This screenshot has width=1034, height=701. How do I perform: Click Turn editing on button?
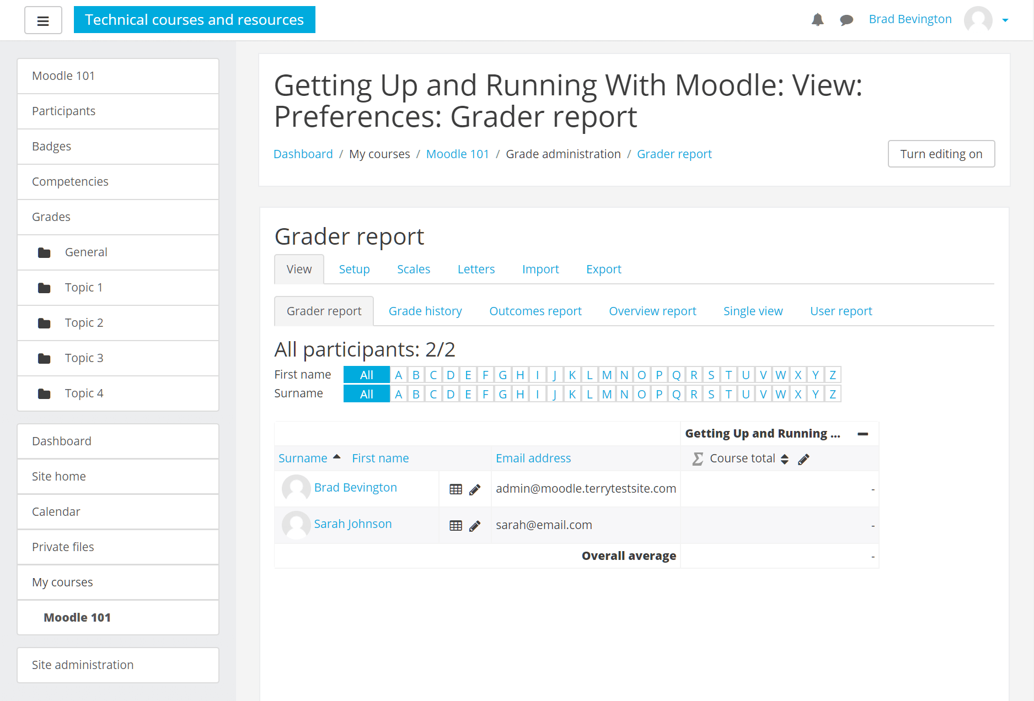click(x=941, y=154)
